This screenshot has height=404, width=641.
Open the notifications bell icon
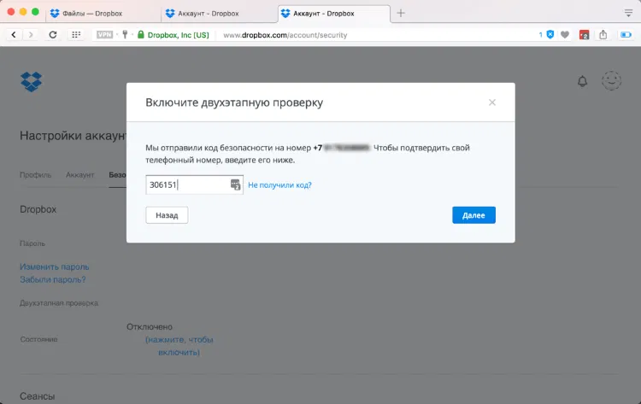point(582,81)
